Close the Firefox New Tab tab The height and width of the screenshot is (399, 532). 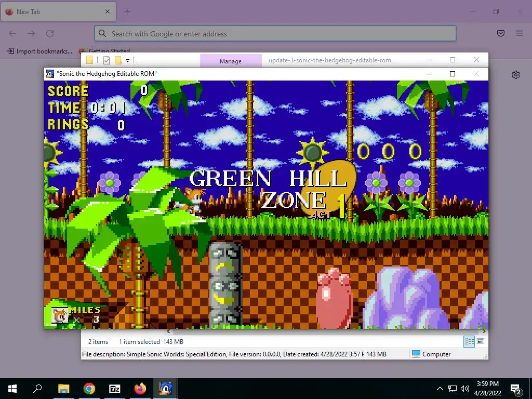tap(108, 11)
